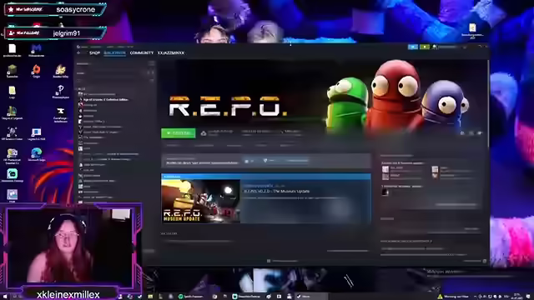Click the Steam back navigation arrow
Viewport: 534px width, 300px height.
point(78,53)
